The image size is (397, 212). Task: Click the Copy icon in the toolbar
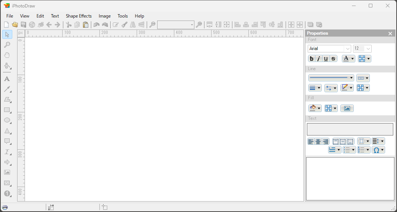tap(77, 25)
